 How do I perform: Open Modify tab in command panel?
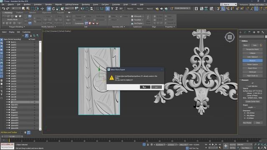coord(245,32)
